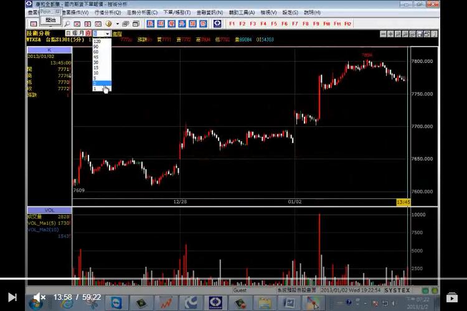Select the 分 (minute) period toggle
The image size is (467, 311).
88,33
